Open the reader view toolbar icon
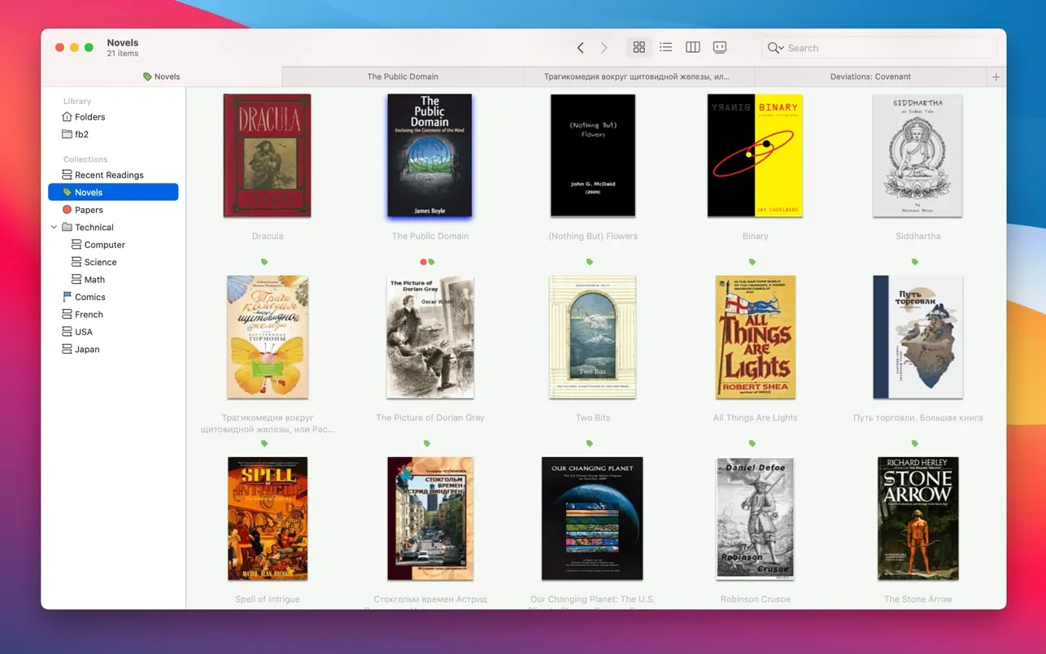This screenshot has height=654, width=1046. pos(719,47)
